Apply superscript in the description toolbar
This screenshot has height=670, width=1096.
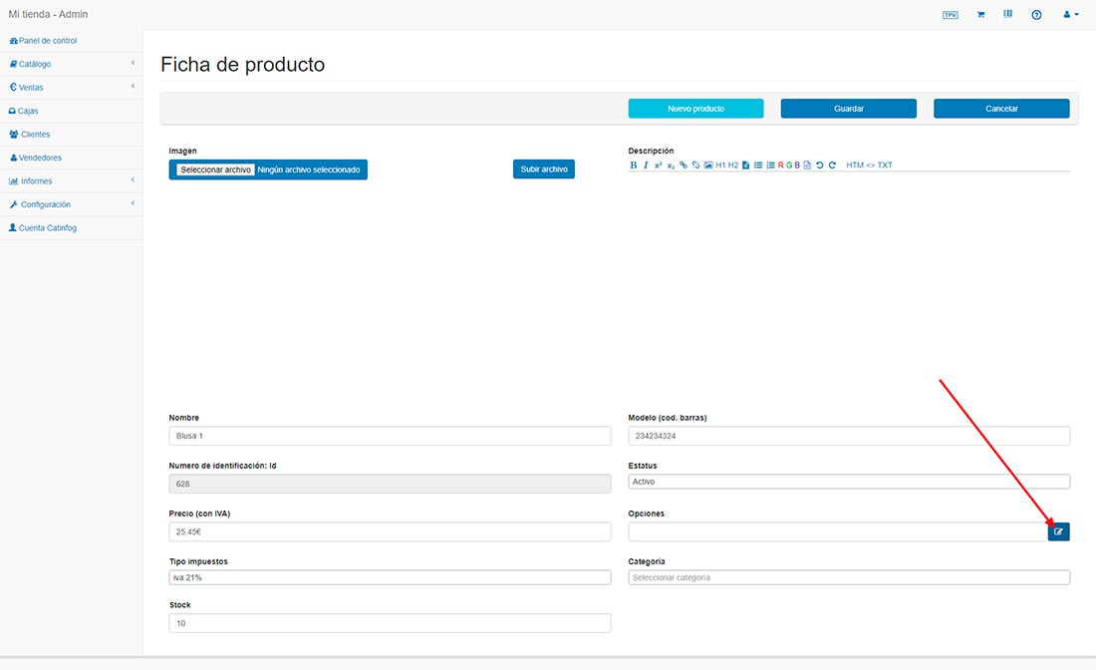coord(658,166)
